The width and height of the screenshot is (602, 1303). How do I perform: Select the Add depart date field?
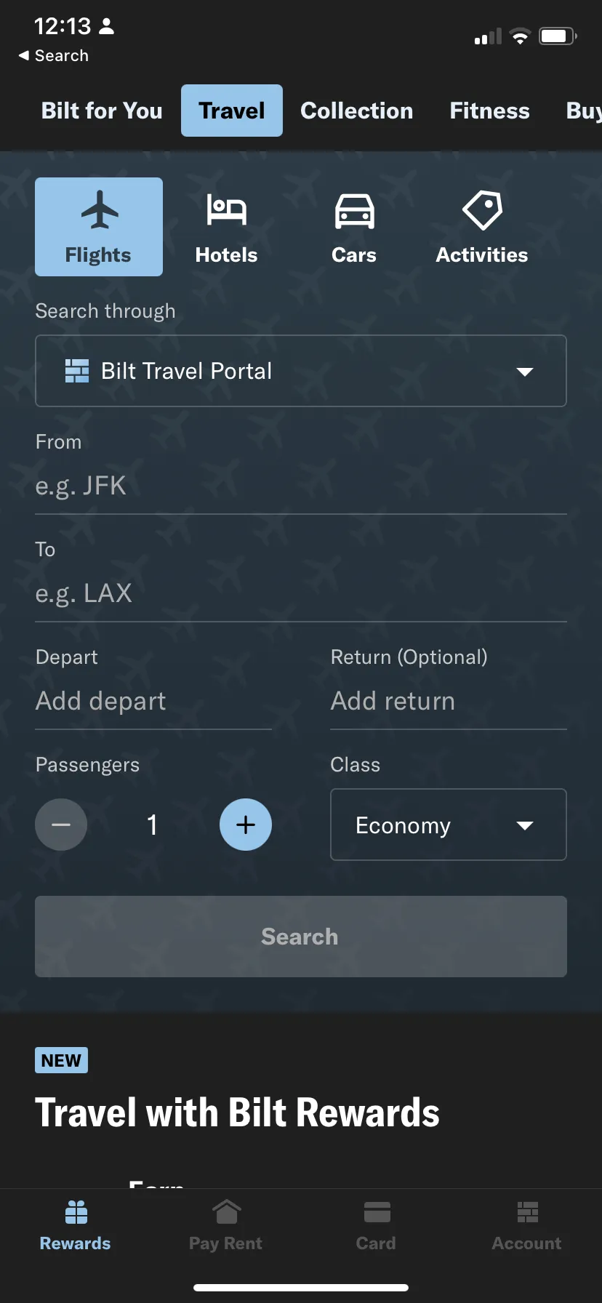click(153, 701)
